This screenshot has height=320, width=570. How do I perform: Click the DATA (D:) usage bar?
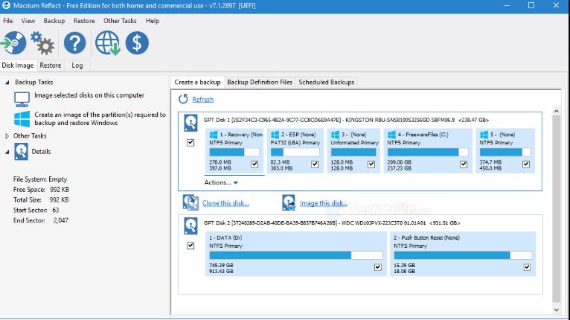tap(296, 255)
